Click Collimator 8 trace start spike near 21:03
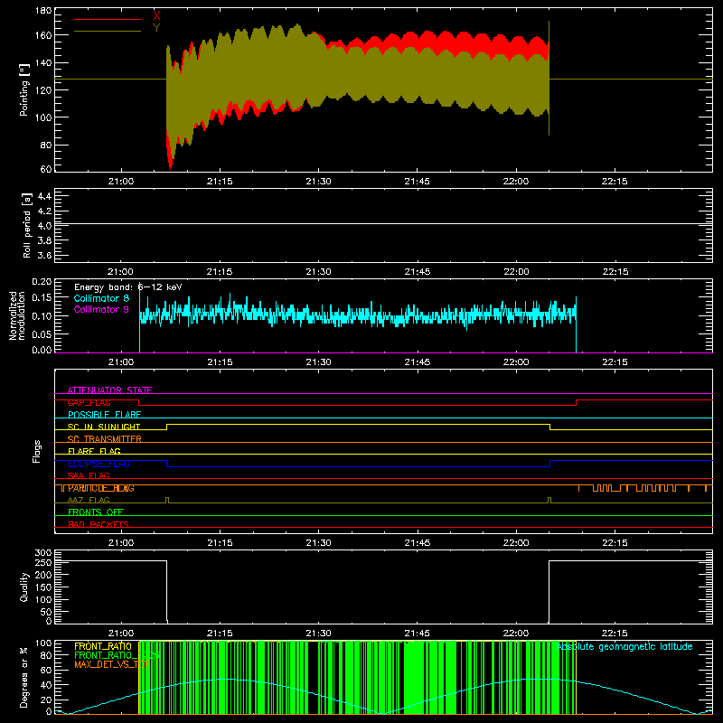723x723 pixels. [x=140, y=318]
